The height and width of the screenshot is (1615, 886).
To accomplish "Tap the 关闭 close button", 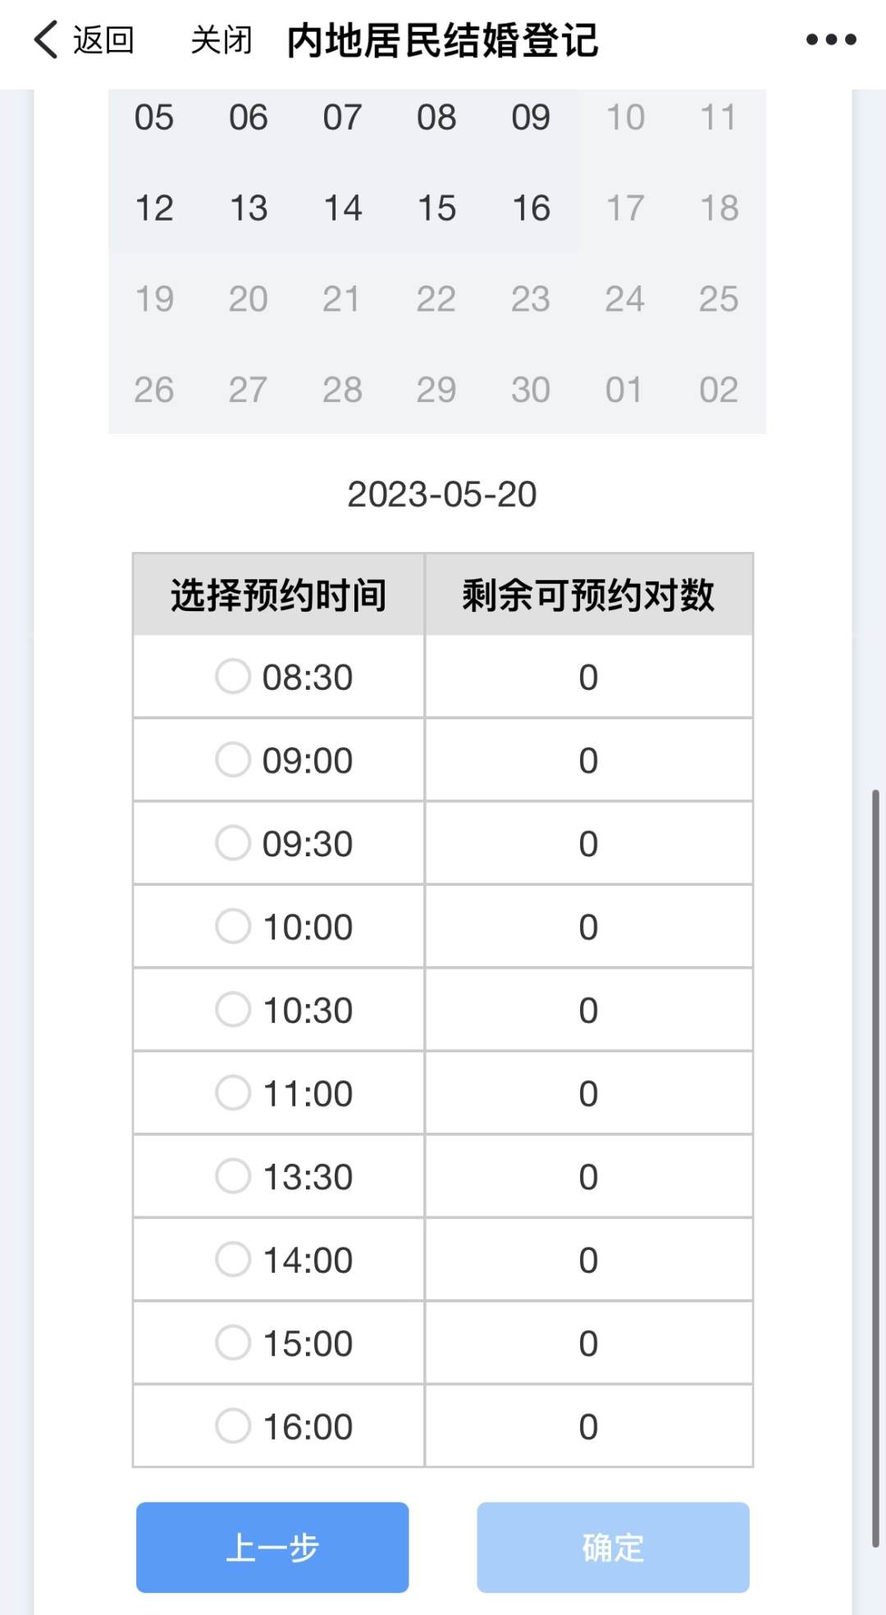I will click(221, 39).
